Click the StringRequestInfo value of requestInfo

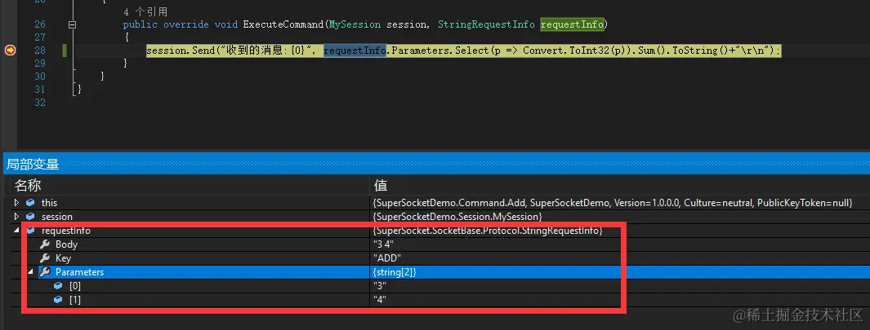pos(489,231)
